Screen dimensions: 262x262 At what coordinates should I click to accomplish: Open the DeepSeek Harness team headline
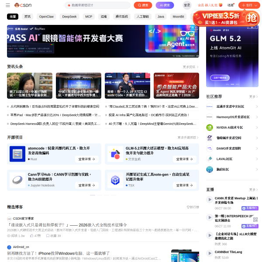tap(55, 124)
